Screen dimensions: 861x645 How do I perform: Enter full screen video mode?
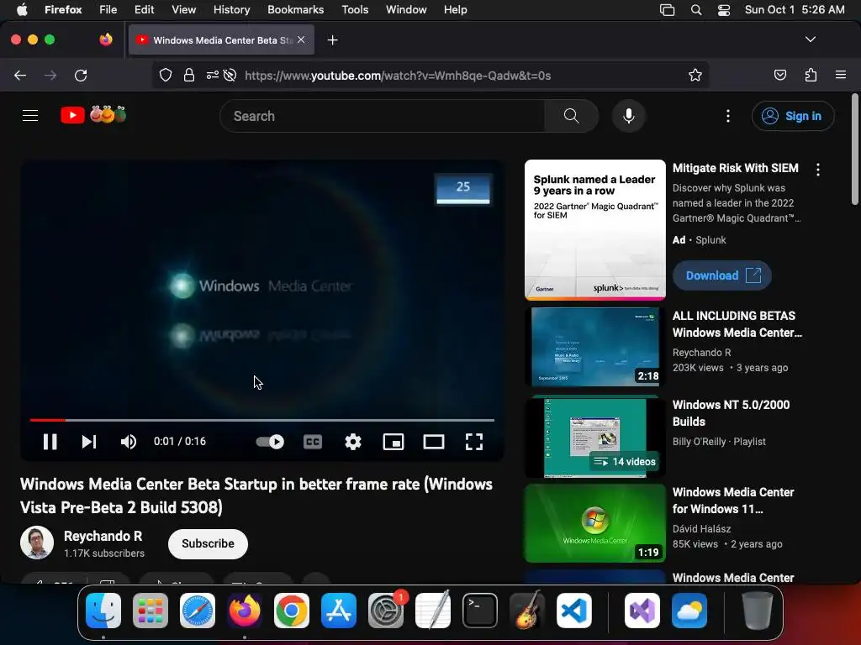pyautogui.click(x=474, y=442)
